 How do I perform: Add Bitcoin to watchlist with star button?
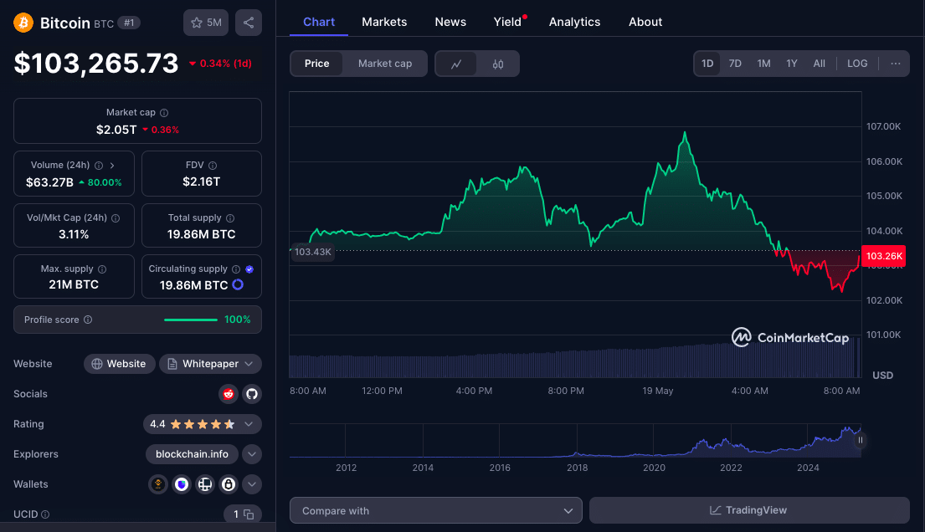[x=206, y=23]
